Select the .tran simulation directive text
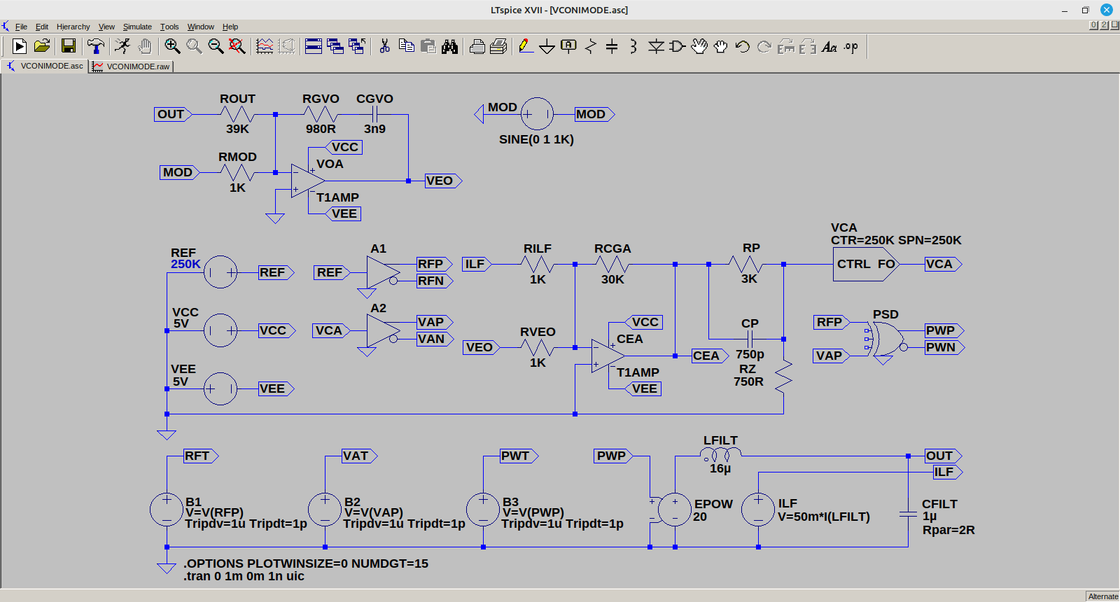This screenshot has width=1120, height=602. (244, 576)
